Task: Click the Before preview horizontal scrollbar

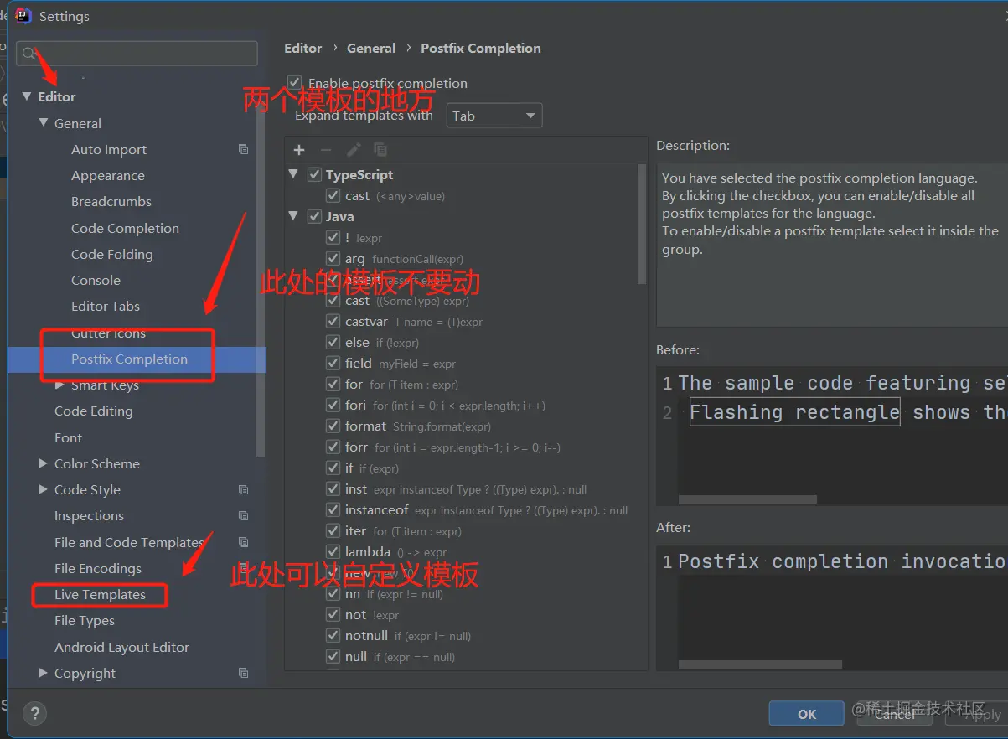Action: 747,499
